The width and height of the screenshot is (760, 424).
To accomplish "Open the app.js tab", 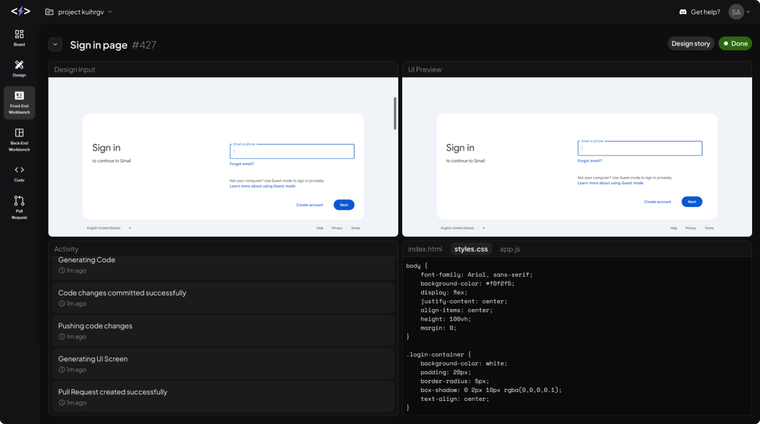I will [510, 249].
